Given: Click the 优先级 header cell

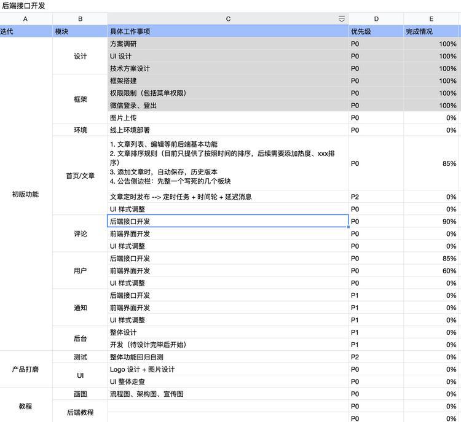Looking at the screenshot, I should coord(376,31).
